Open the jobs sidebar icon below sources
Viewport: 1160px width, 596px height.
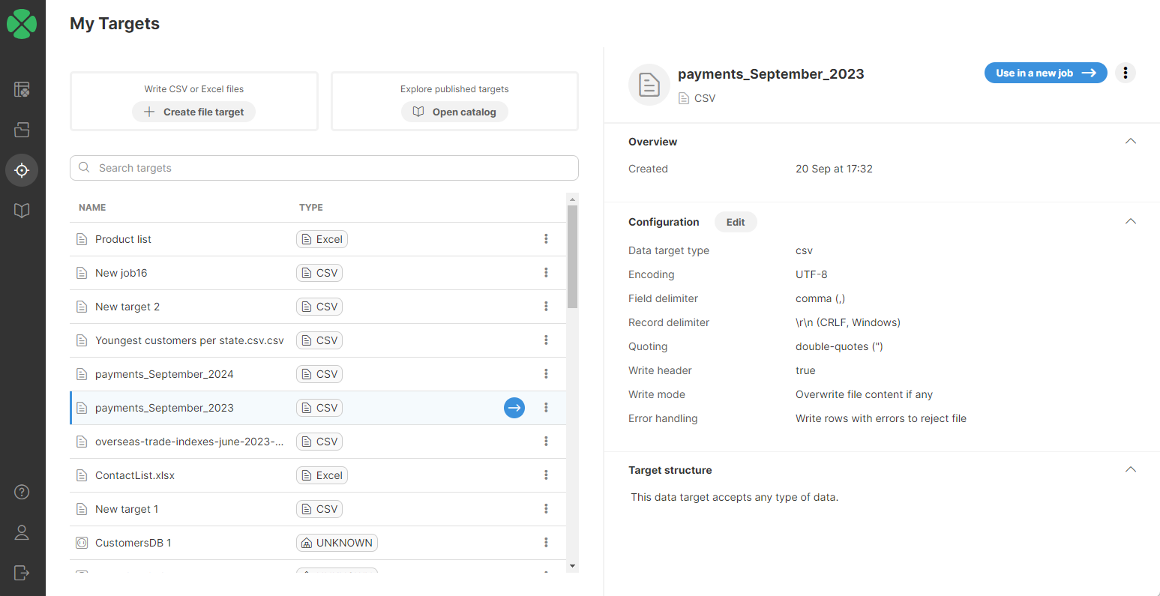tap(22, 130)
